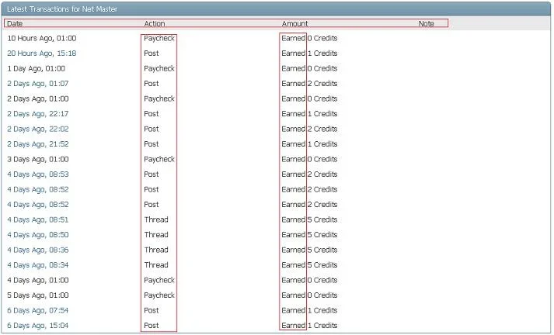This screenshot has height=335, width=554.
Task: Open the 20 Hours Ago, 15:18 transaction link
Action: pyautogui.click(x=42, y=54)
